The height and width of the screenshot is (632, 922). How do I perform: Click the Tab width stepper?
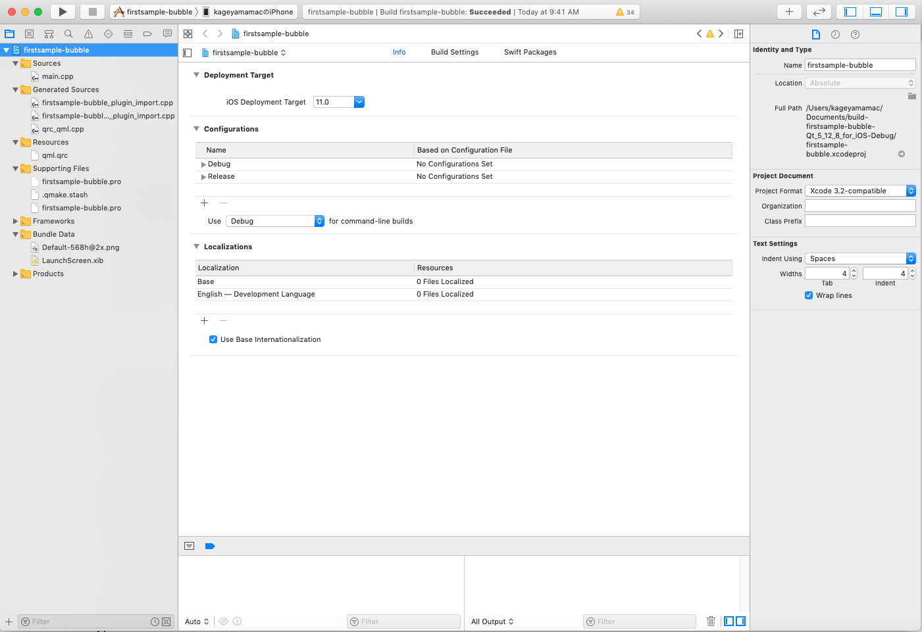854,274
